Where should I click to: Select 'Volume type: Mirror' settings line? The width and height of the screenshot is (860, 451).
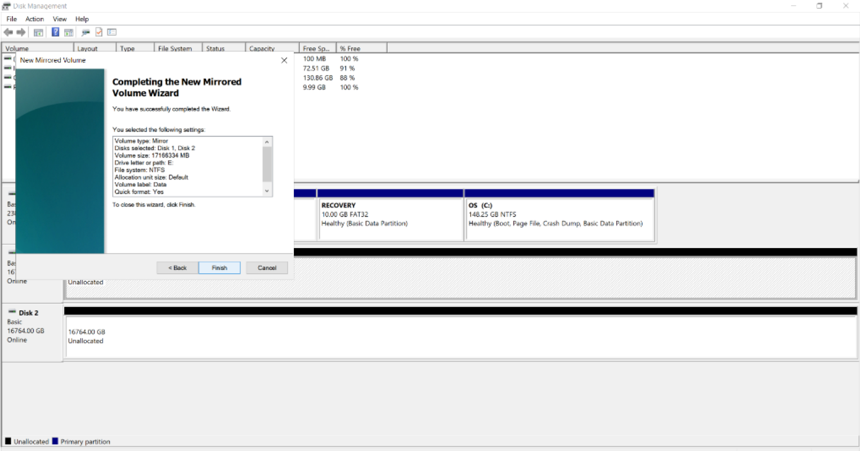click(x=141, y=141)
